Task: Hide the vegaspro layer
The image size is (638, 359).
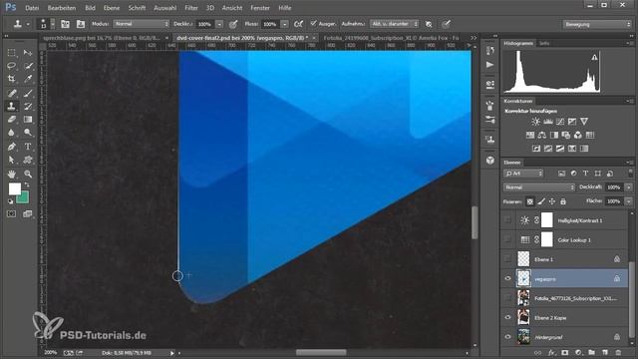Action: coord(507,278)
